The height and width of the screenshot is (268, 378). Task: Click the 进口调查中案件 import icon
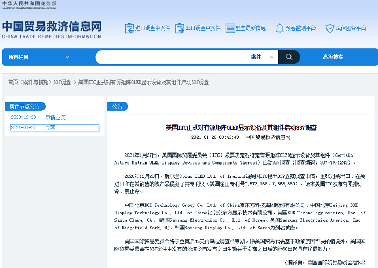coord(129,28)
